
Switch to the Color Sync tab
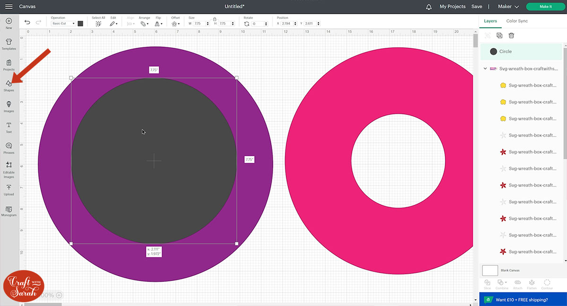[x=517, y=21]
